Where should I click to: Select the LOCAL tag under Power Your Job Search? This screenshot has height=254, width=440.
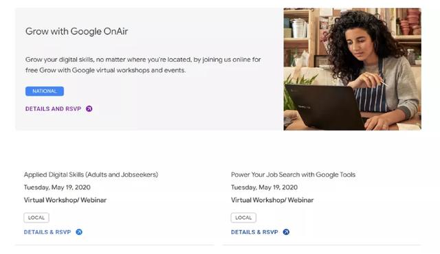click(x=243, y=218)
